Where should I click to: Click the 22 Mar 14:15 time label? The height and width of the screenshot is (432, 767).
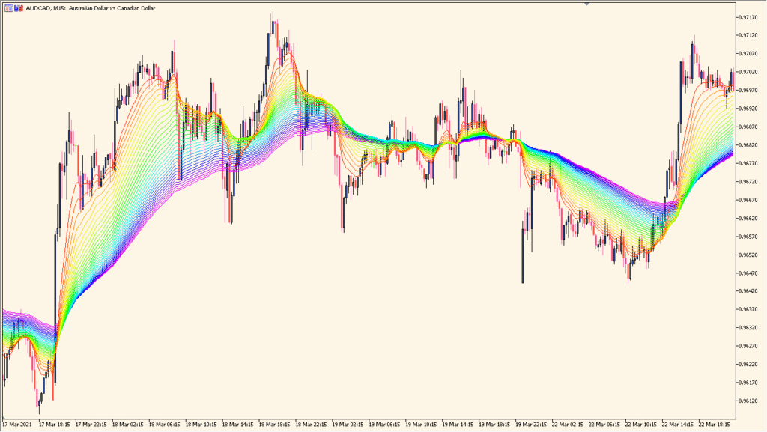[678, 425]
